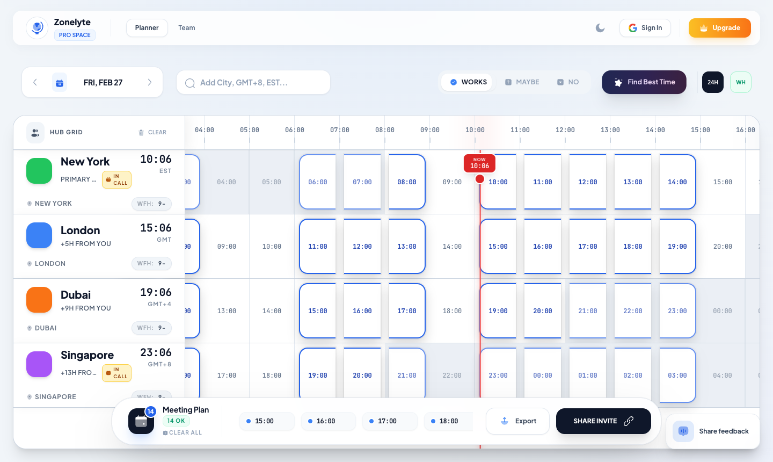Toggle the 24H time format
773x462 pixels.
pos(712,82)
